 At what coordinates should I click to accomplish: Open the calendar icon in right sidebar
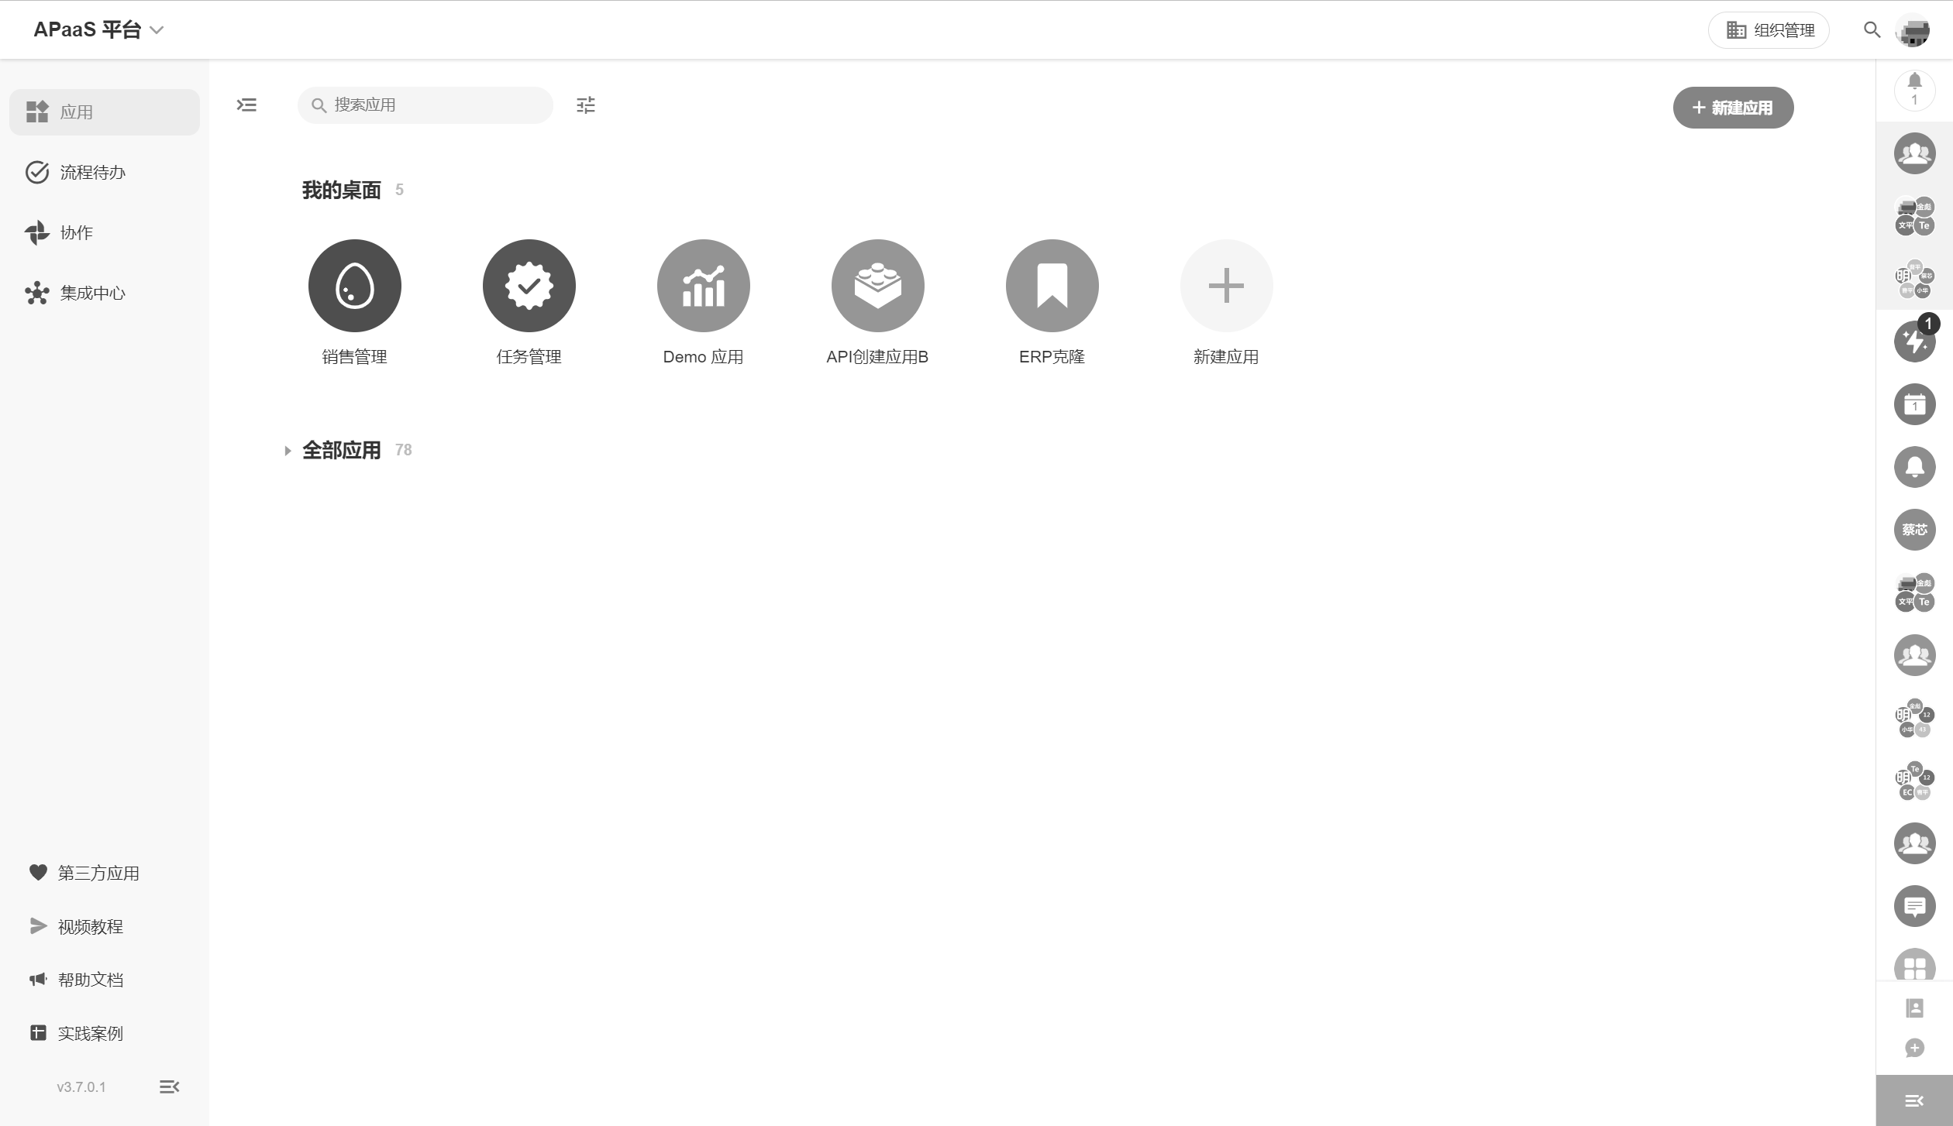click(x=1914, y=404)
